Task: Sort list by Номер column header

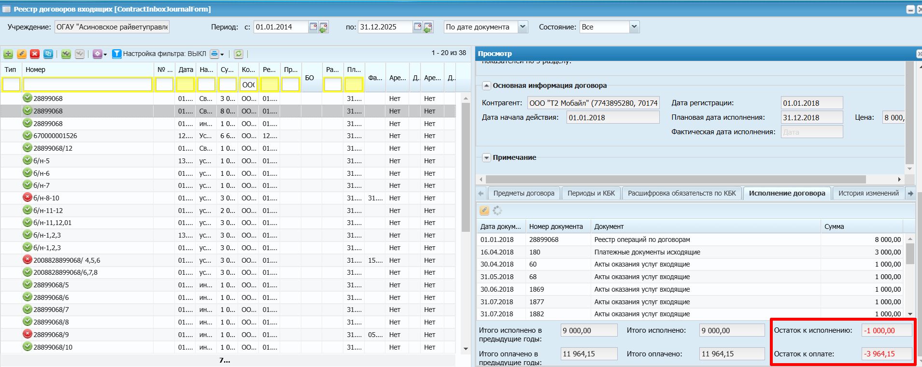Action: click(35, 70)
